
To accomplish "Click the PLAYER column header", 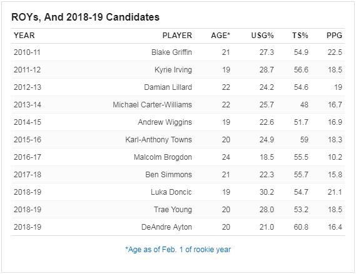I will click(177, 36).
